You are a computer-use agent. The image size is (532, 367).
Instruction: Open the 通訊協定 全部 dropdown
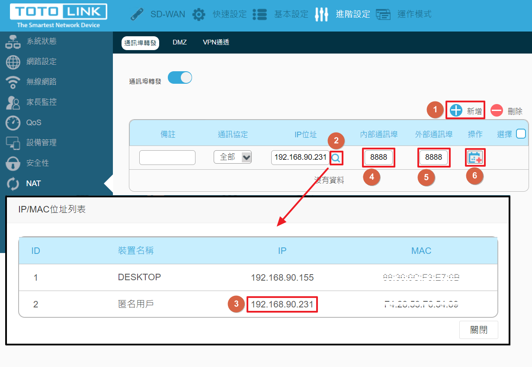(233, 157)
